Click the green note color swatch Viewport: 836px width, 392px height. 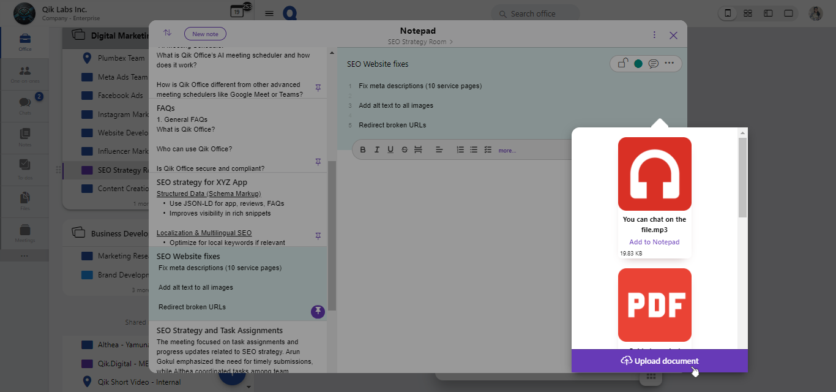(638, 64)
